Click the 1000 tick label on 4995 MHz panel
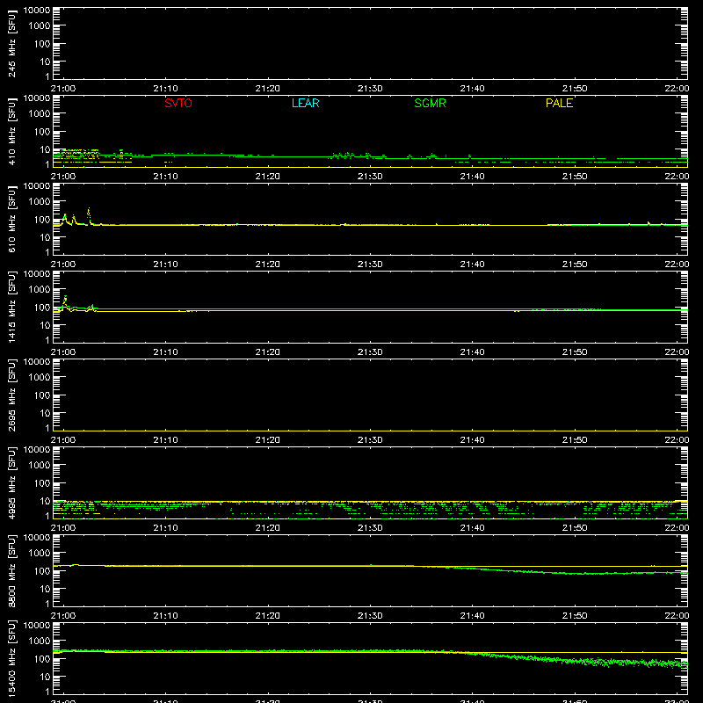This screenshot has width=703, height=703. coord(40,466)
